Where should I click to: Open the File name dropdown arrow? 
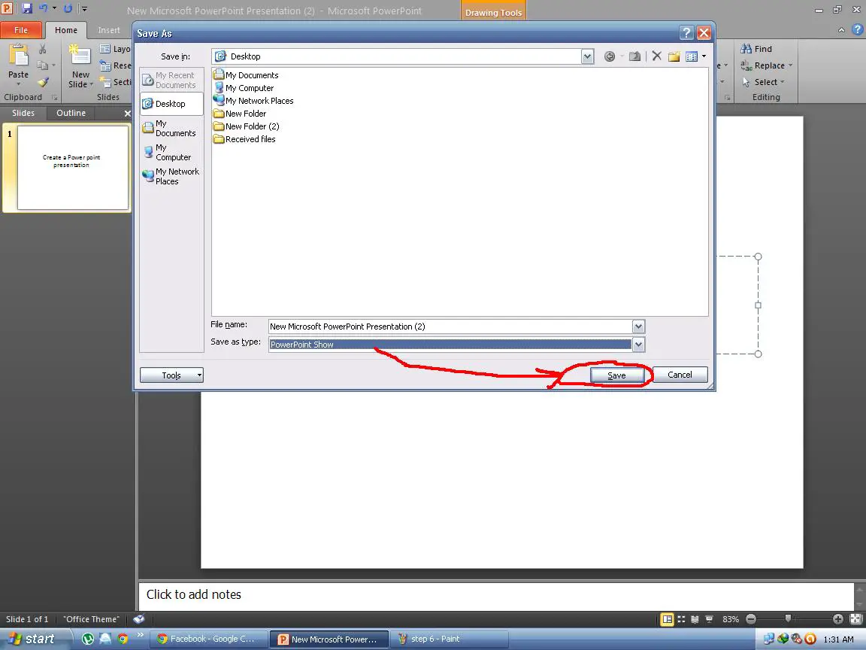(638, 327)
